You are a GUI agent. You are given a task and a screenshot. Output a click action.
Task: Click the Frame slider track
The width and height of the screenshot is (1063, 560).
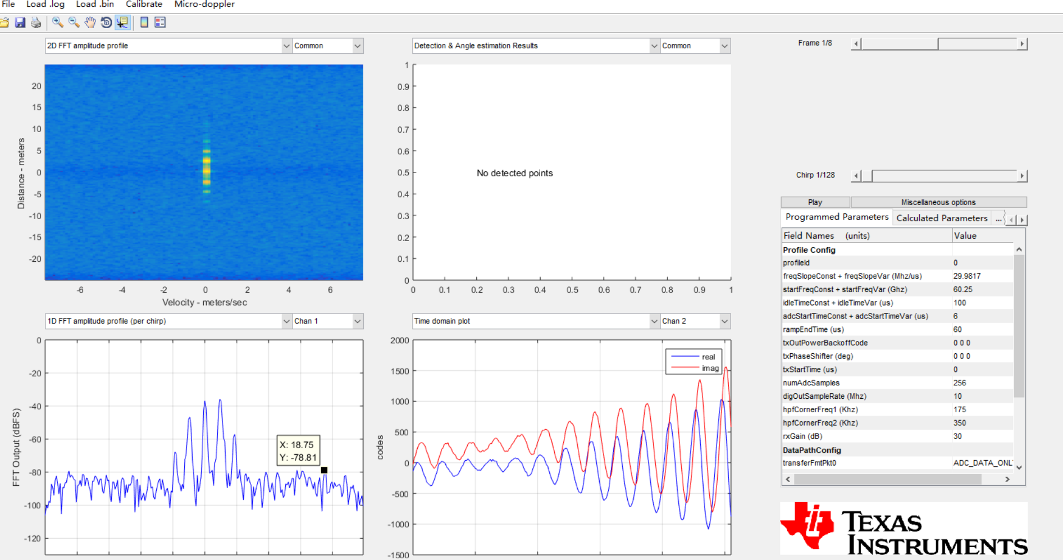point(977,43)
